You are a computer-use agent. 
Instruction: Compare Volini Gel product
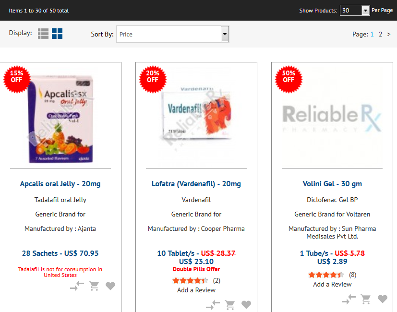pyautogui.click(x=349, y=299)
